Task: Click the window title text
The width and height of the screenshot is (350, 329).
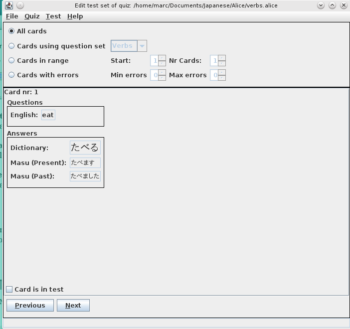Action: tap(176, 5)
